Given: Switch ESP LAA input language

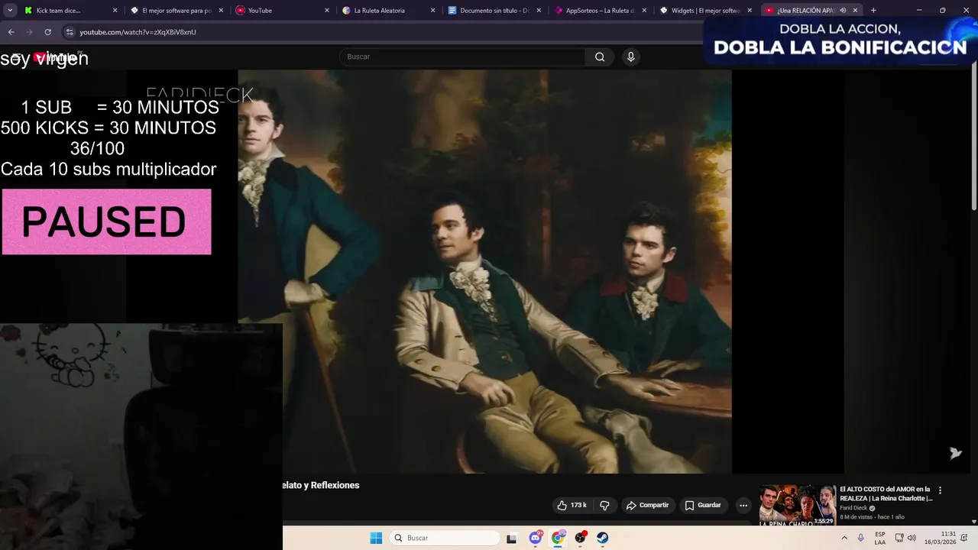Looking at the screenshot, I should coord(880,538).
